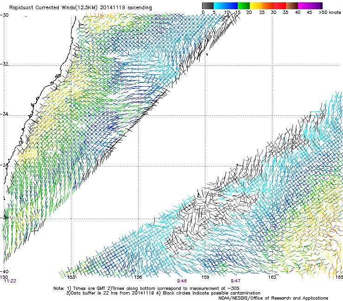
Task: Click the purple '11:22' swath time
Action: [x=10, y=281]
